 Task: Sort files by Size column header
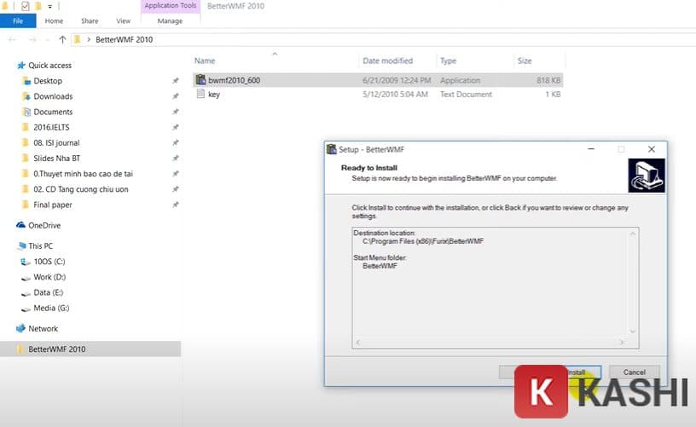525,61
